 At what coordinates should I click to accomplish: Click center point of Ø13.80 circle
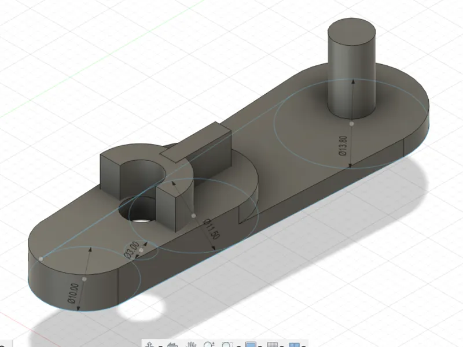pyautogui.click(x=351, y=124)
